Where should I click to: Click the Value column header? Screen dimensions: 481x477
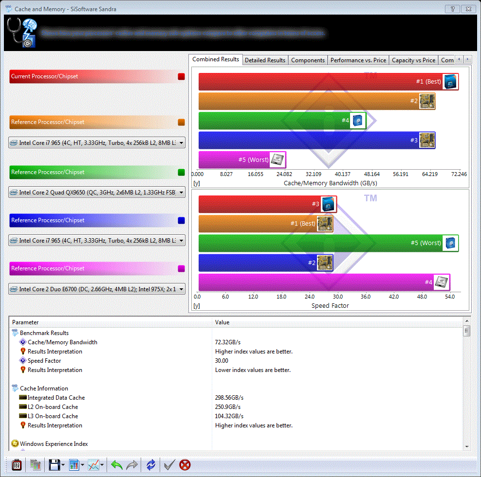pyautogui.click(x=337, y=322)
